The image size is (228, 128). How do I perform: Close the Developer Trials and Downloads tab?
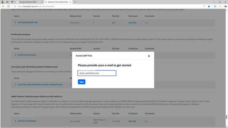pyautogui.click(x=71, y=2)
